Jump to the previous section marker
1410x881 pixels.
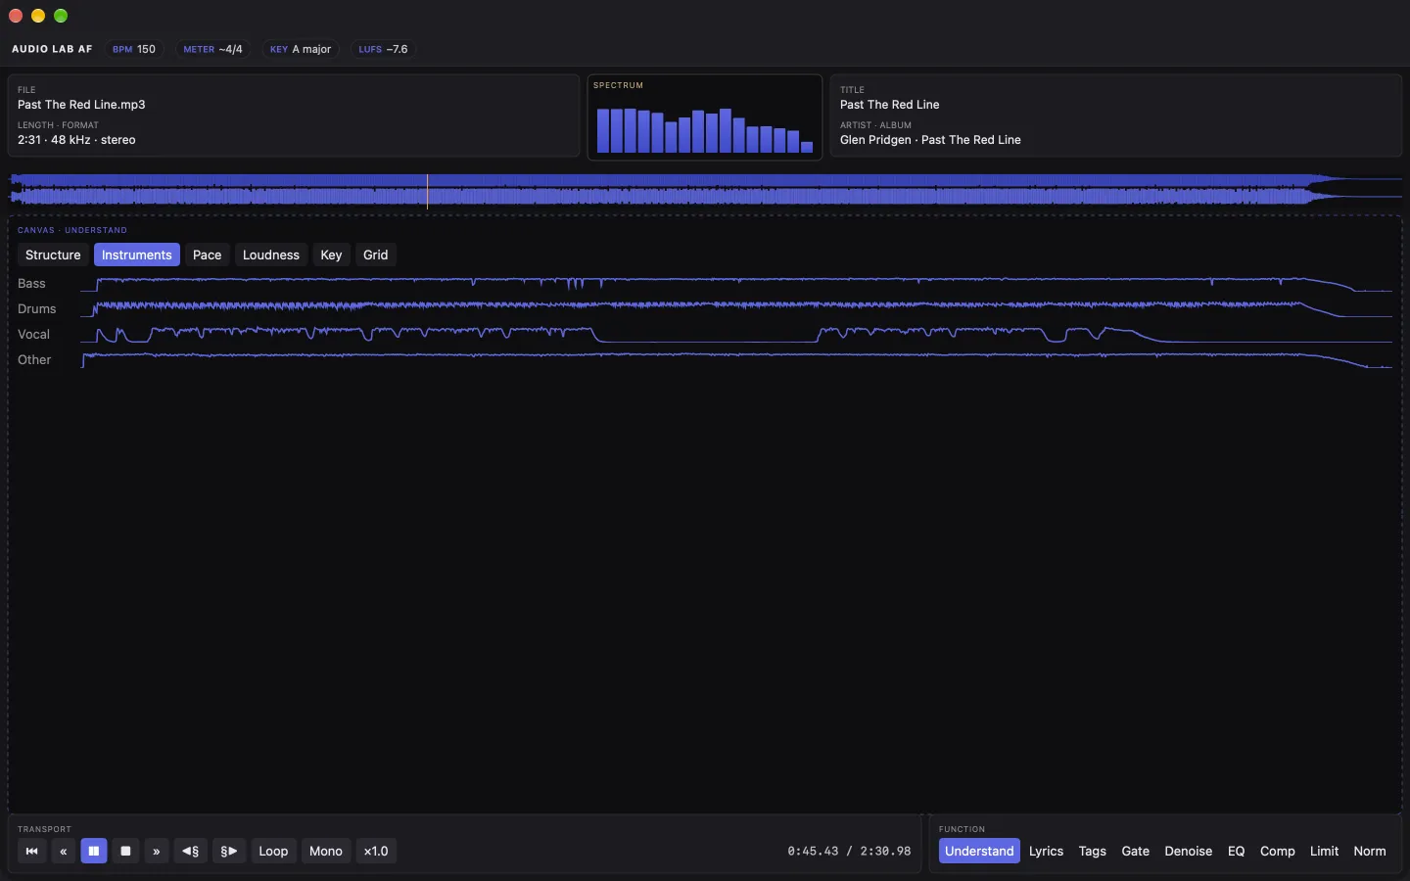point(191,851)
